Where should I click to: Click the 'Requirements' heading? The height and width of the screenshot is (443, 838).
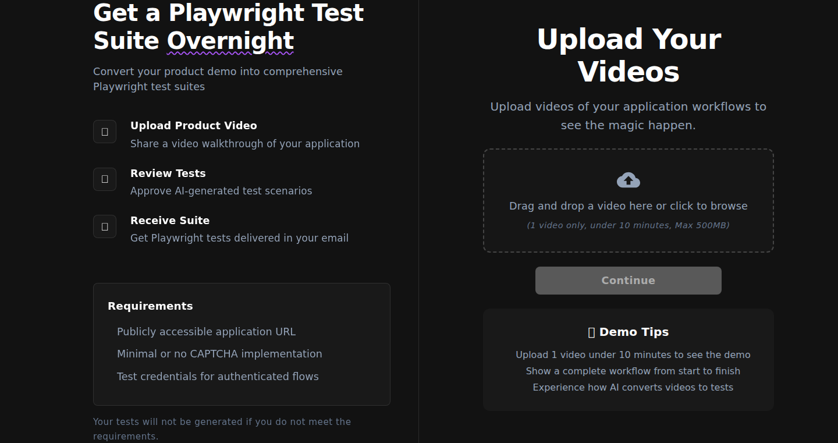150,306
